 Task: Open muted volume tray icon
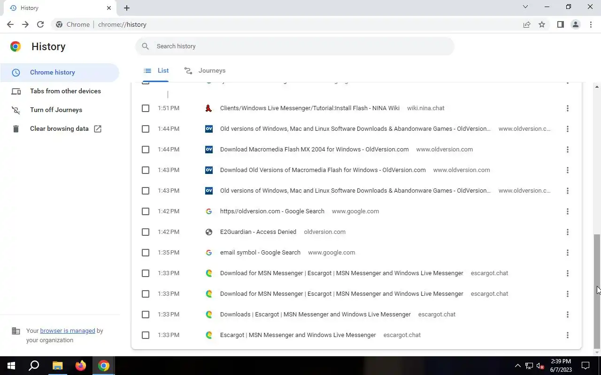pos(540,366)
